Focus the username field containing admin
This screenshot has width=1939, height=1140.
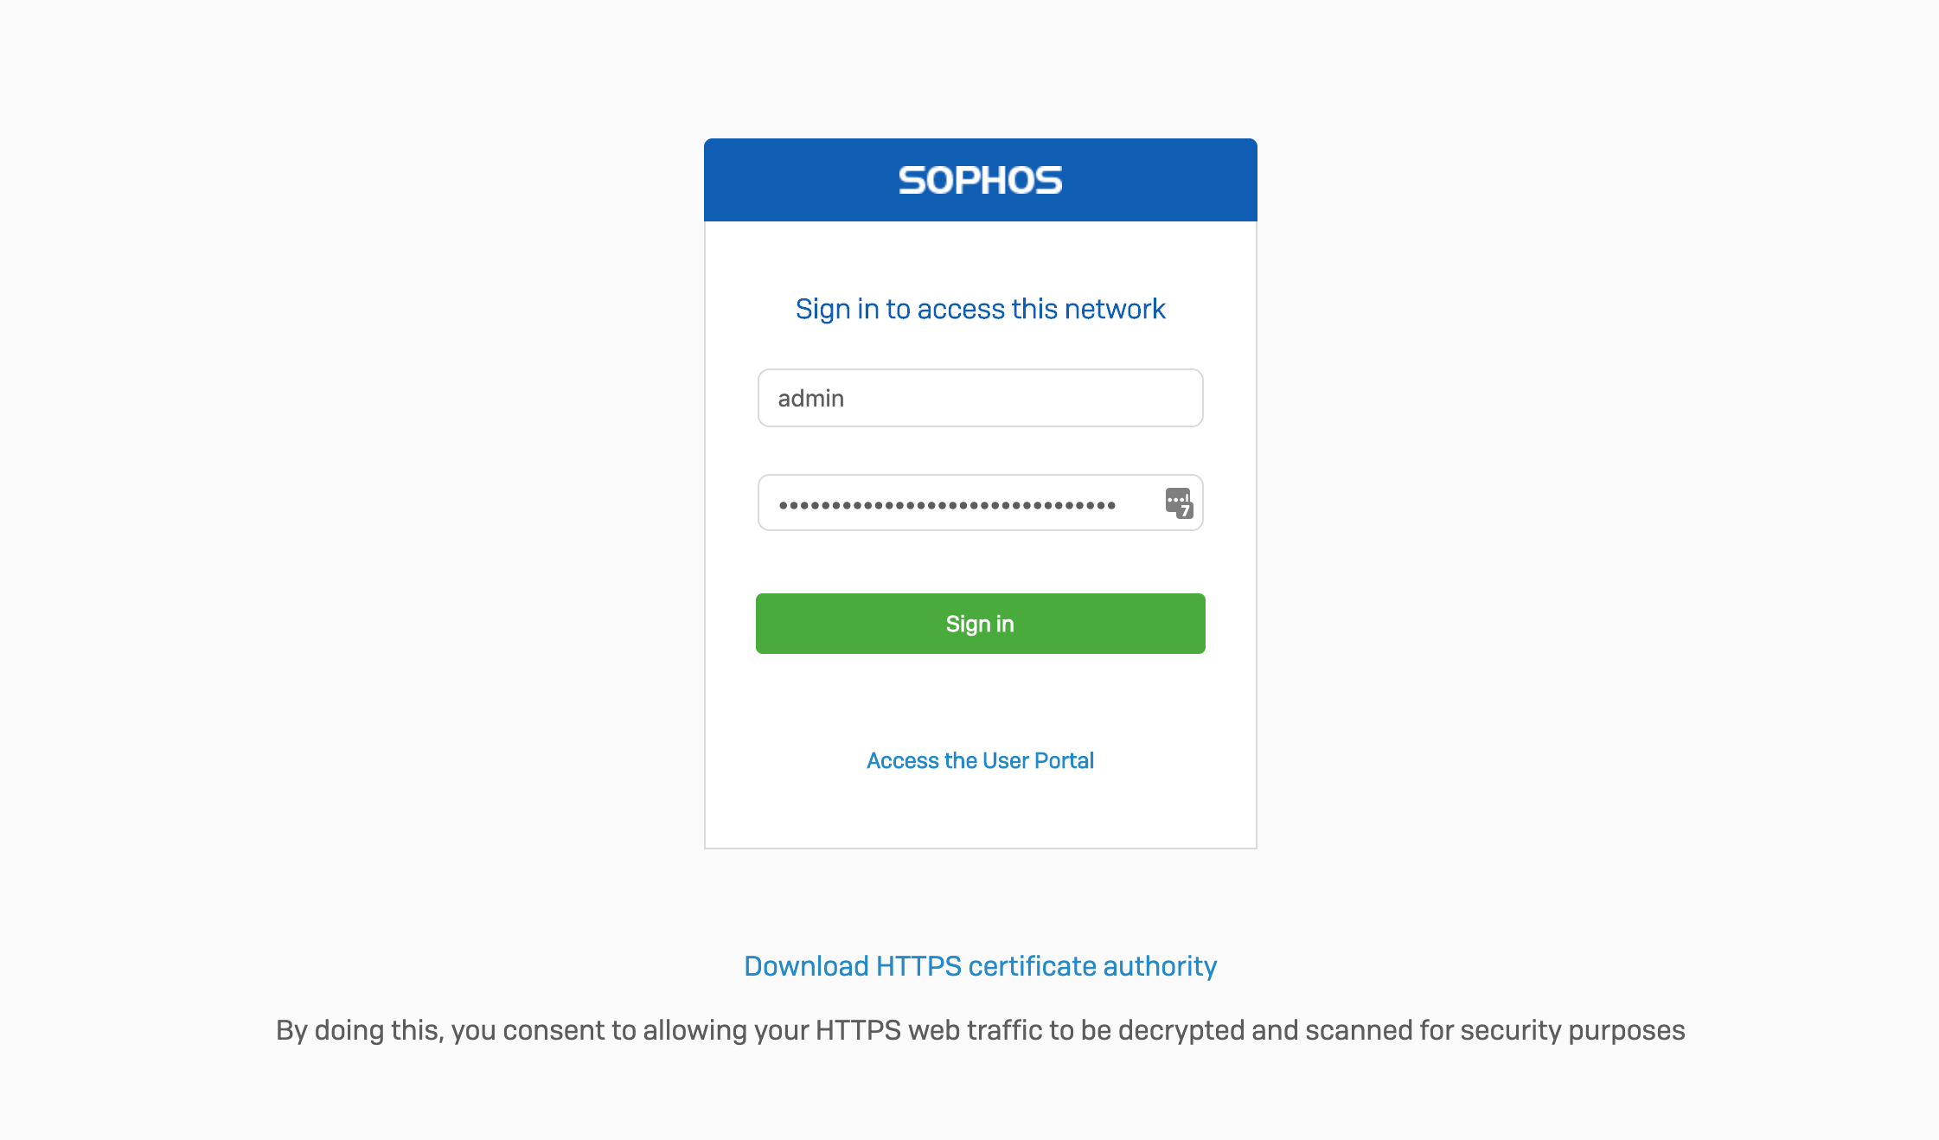[x=980, y=398]
